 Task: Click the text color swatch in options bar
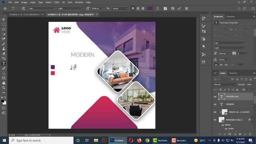click(x=150, y=8)
